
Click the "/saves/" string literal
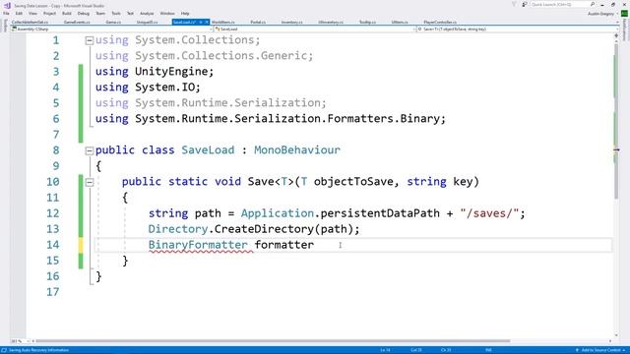pos(489,213)
